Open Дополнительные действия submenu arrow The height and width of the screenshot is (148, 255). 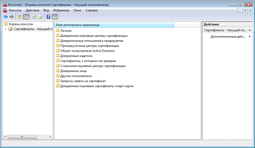250,37
